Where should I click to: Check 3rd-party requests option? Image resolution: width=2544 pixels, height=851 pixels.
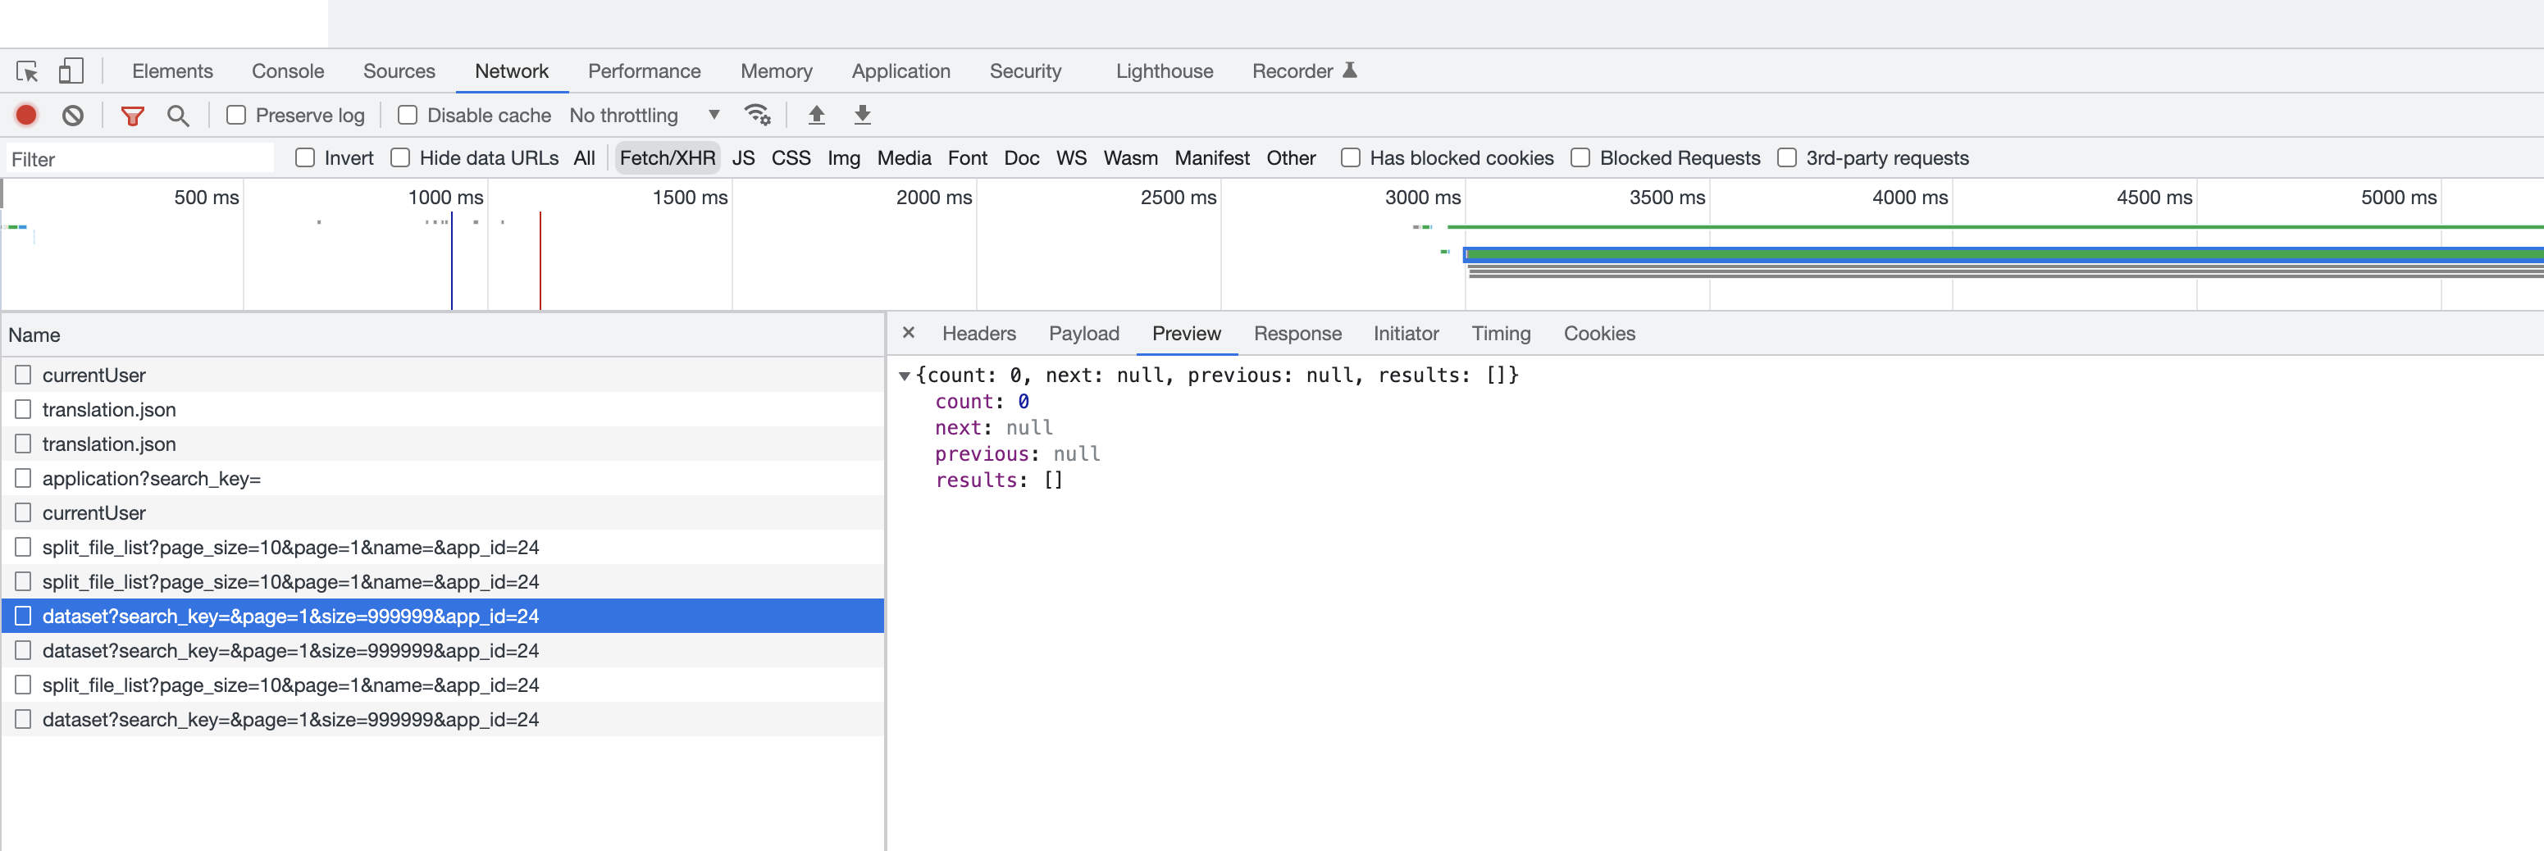click(x=1786, y=158)
